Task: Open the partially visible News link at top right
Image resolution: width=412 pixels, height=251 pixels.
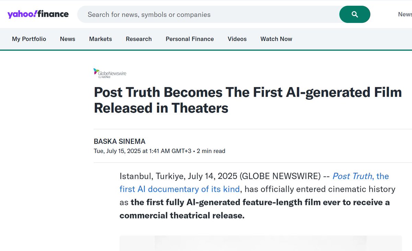Action: [x=405, y=14]
